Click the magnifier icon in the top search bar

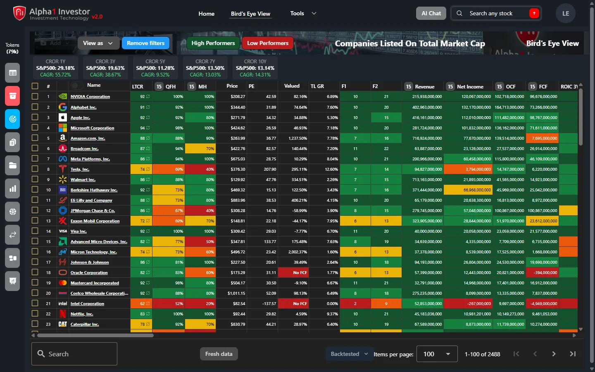[x=459, y=13]
